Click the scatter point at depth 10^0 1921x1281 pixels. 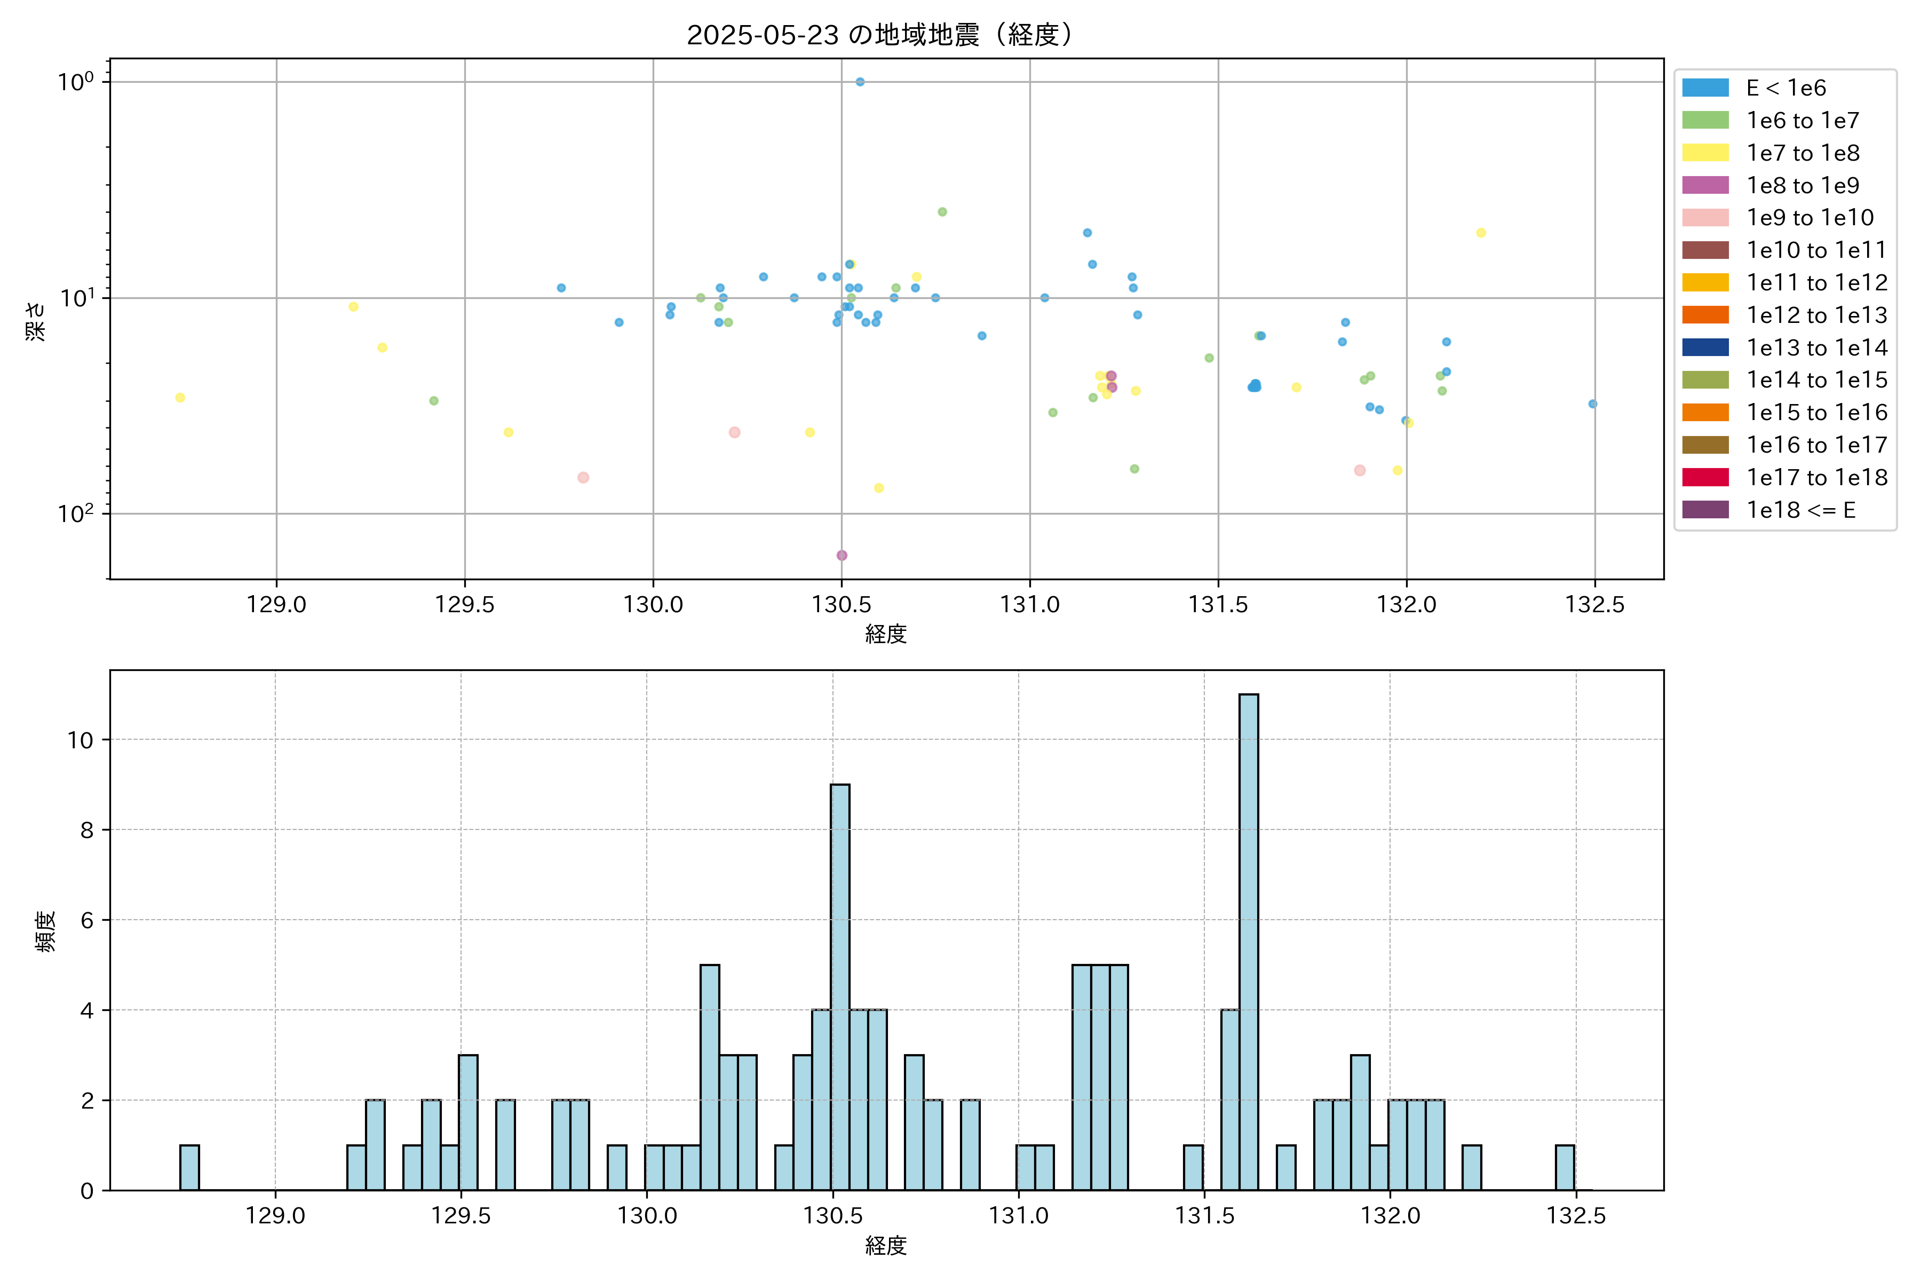click(x=860, y=82)
